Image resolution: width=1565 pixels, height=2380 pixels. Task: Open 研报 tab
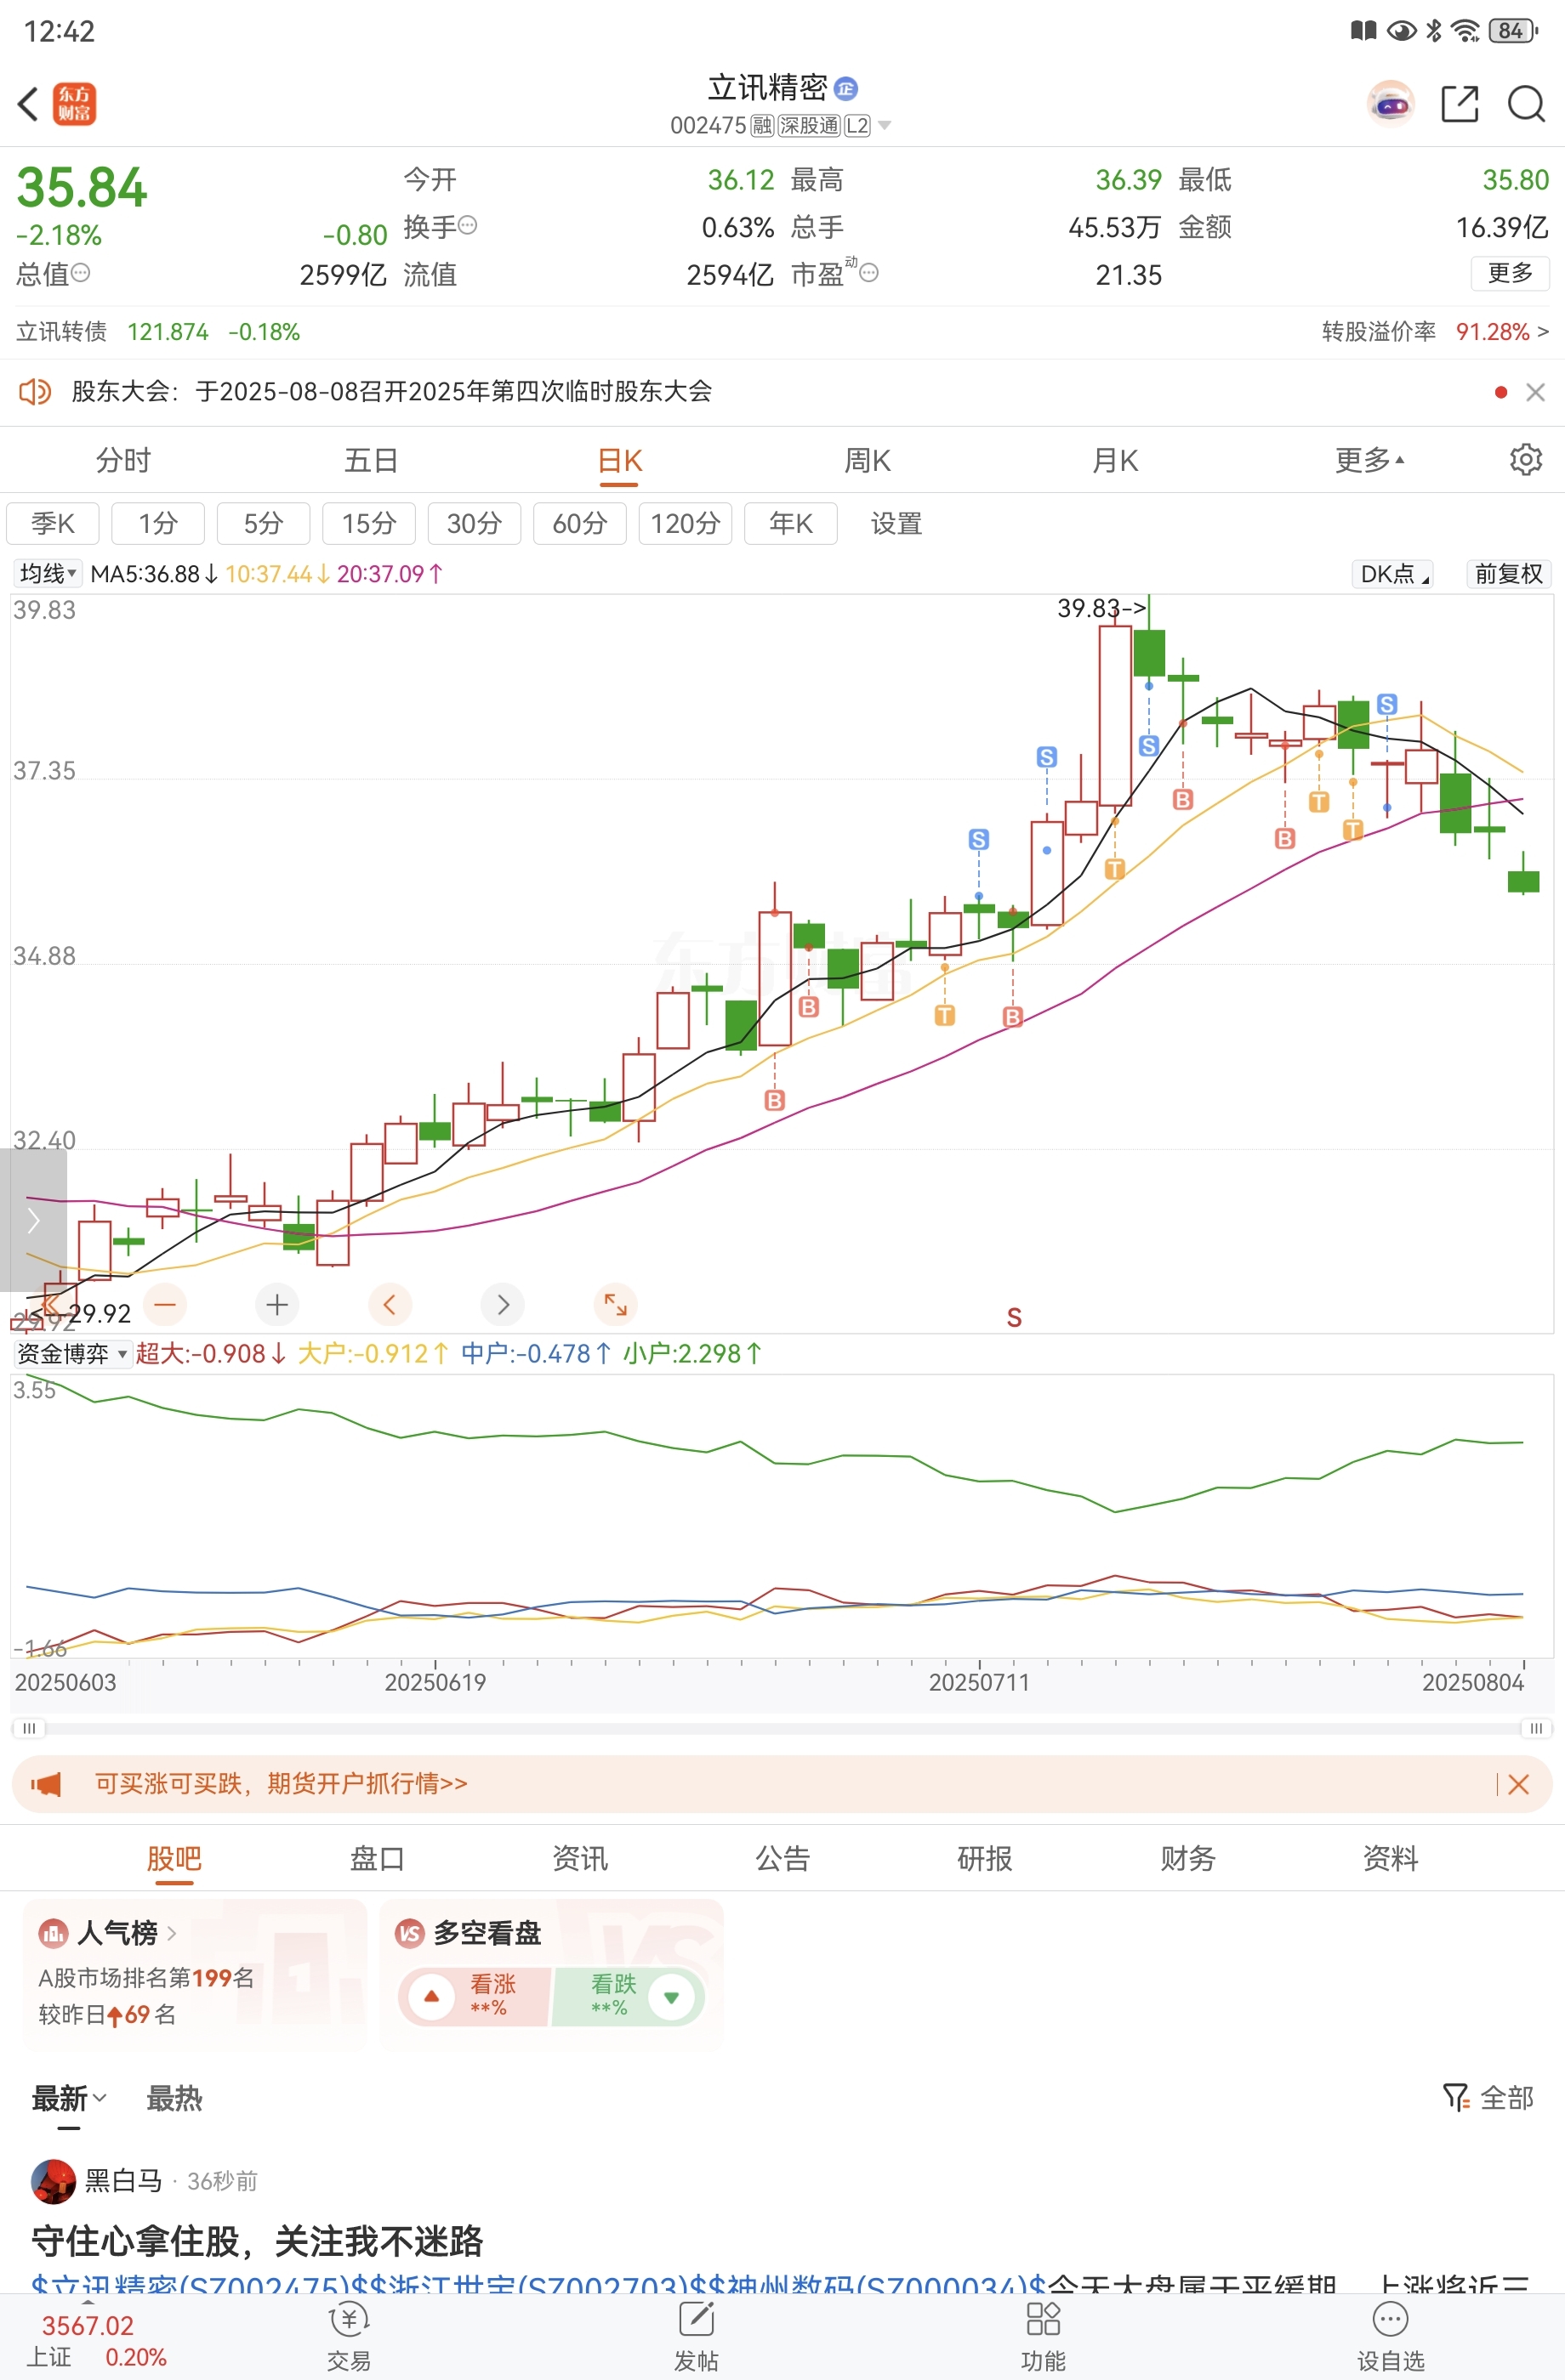click(985, 1858)
